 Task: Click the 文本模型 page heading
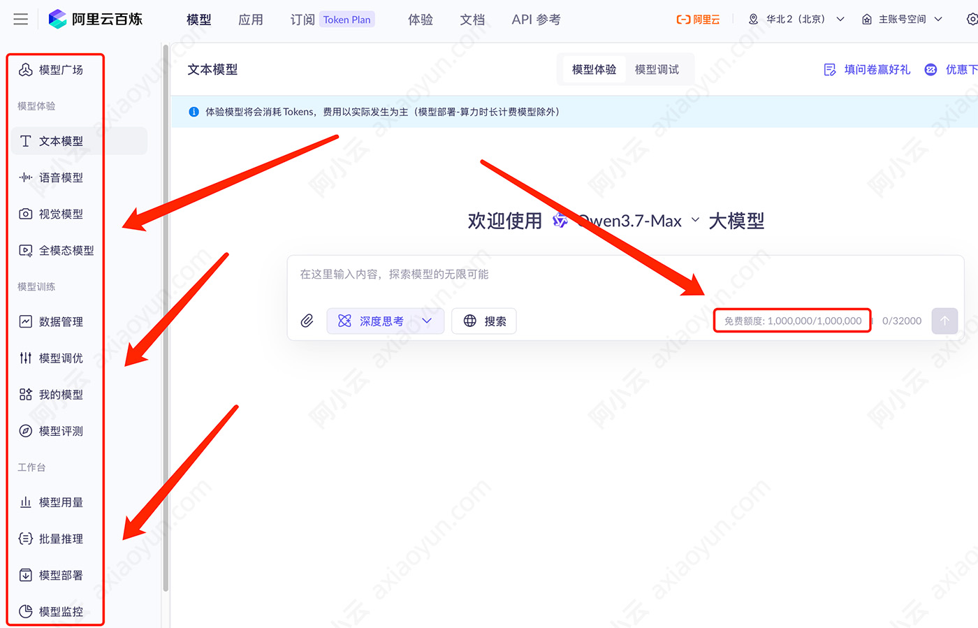coord(212,69)
